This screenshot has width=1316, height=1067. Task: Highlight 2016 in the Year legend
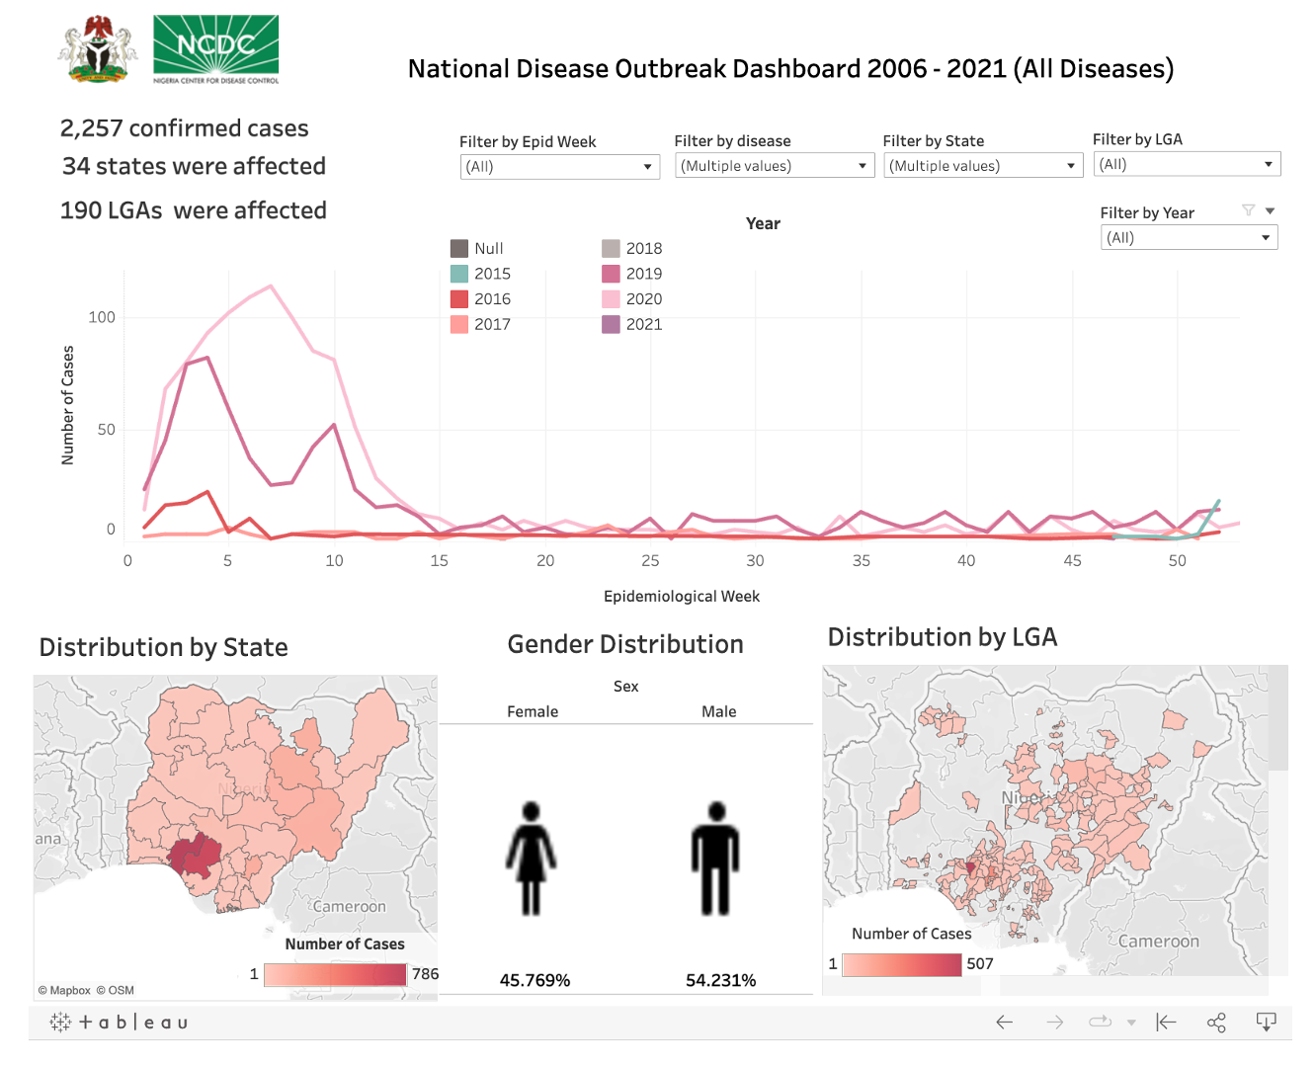point(492,299)
